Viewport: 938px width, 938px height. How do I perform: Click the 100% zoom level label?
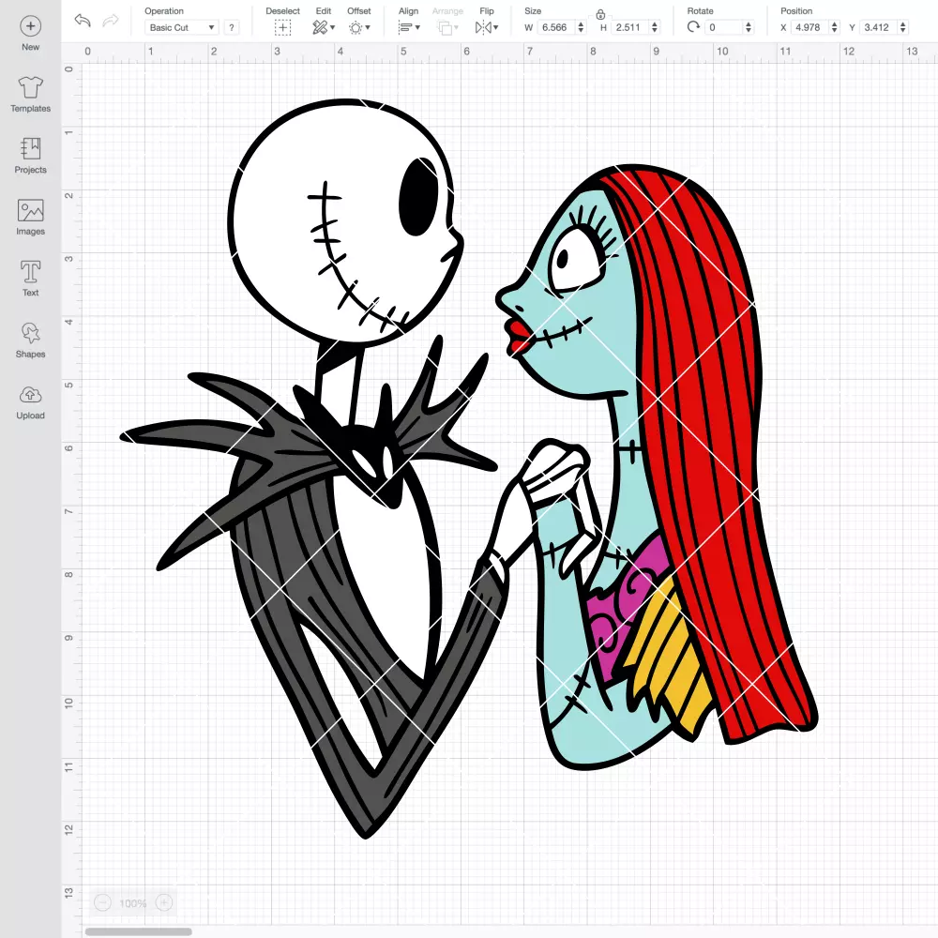[x=133, y=903]
